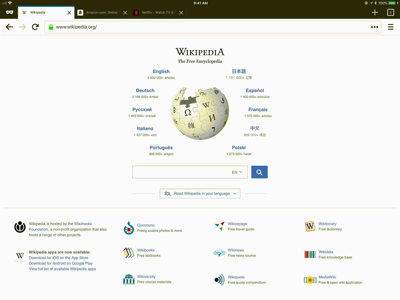Viewport: 400px width, 300px height.
Task: Tap the Bluetooth status icon
Action: coord(375,3)
